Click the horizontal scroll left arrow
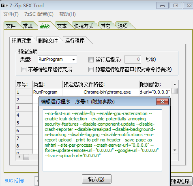The width and height of the screenshot is (193, 186). 19,157
